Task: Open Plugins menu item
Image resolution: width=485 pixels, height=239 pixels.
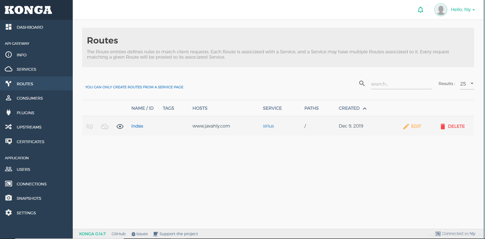Action: [x=36, y=113]
